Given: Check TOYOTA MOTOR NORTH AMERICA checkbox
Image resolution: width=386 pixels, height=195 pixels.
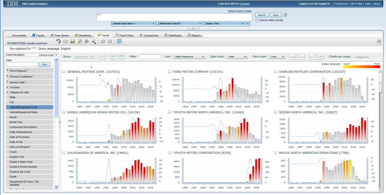Looking at the screenshot, I should [170, 112].
